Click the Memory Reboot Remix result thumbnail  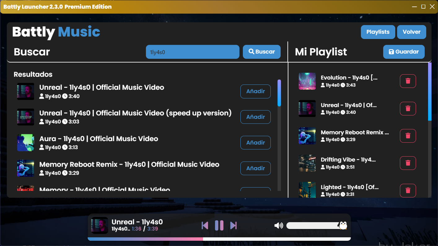(25, 168)
